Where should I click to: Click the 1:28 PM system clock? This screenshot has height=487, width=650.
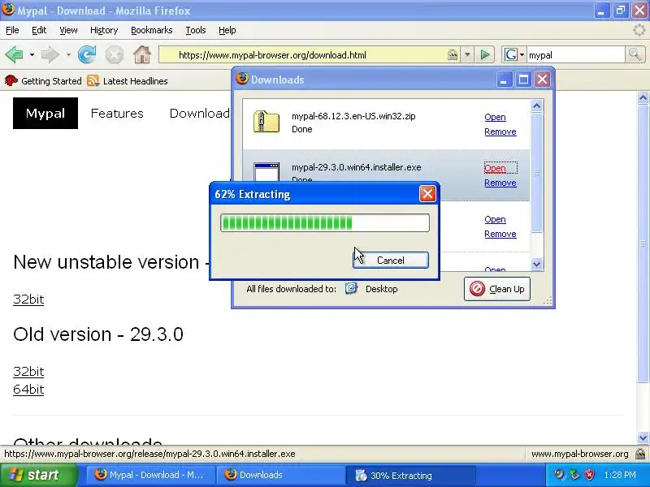[x=620, y=475]
